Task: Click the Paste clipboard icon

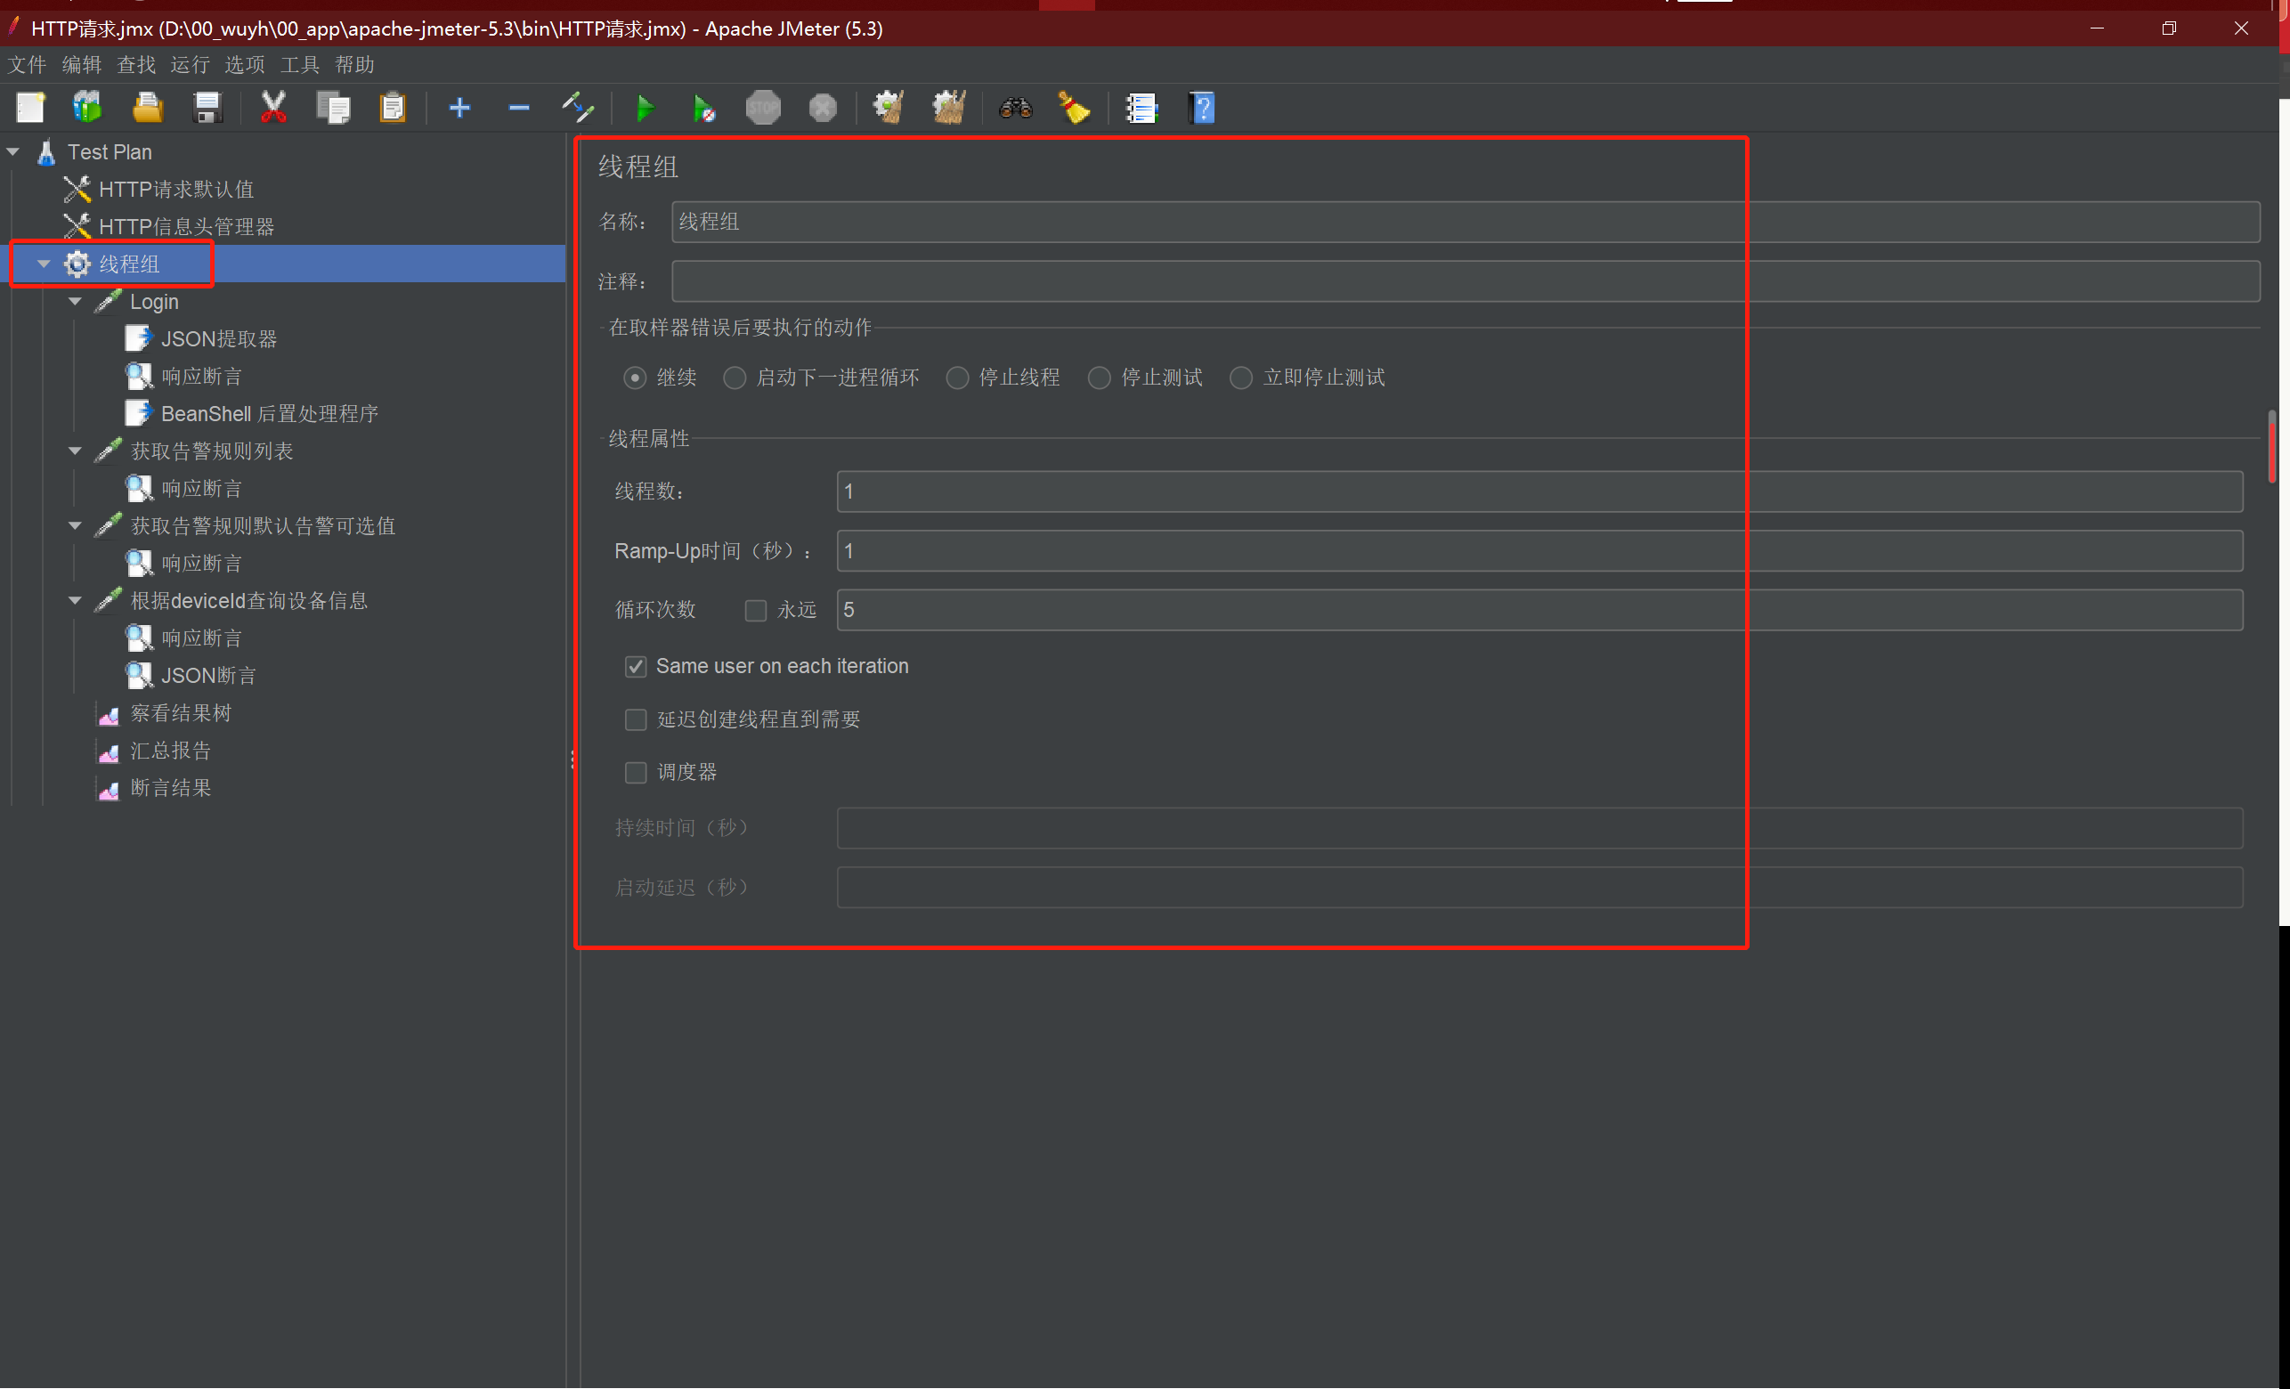Action: 392,108
